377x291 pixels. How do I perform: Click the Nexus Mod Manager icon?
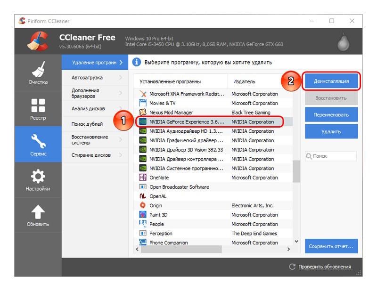click(x=143, y=112)
